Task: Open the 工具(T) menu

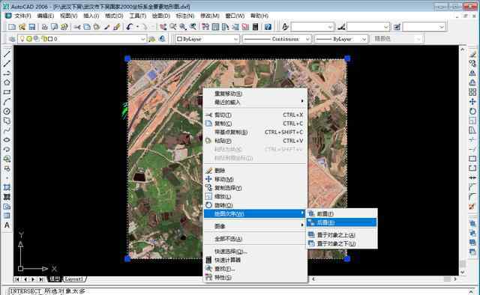Action: (x=137, y=16)
